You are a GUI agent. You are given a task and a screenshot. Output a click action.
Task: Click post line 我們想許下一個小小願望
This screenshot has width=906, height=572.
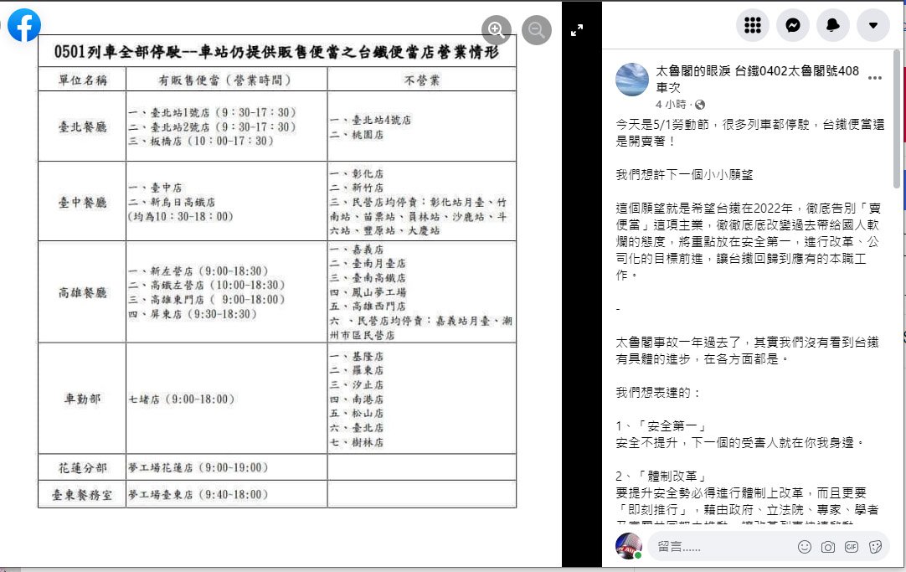[x=684, y=174]
